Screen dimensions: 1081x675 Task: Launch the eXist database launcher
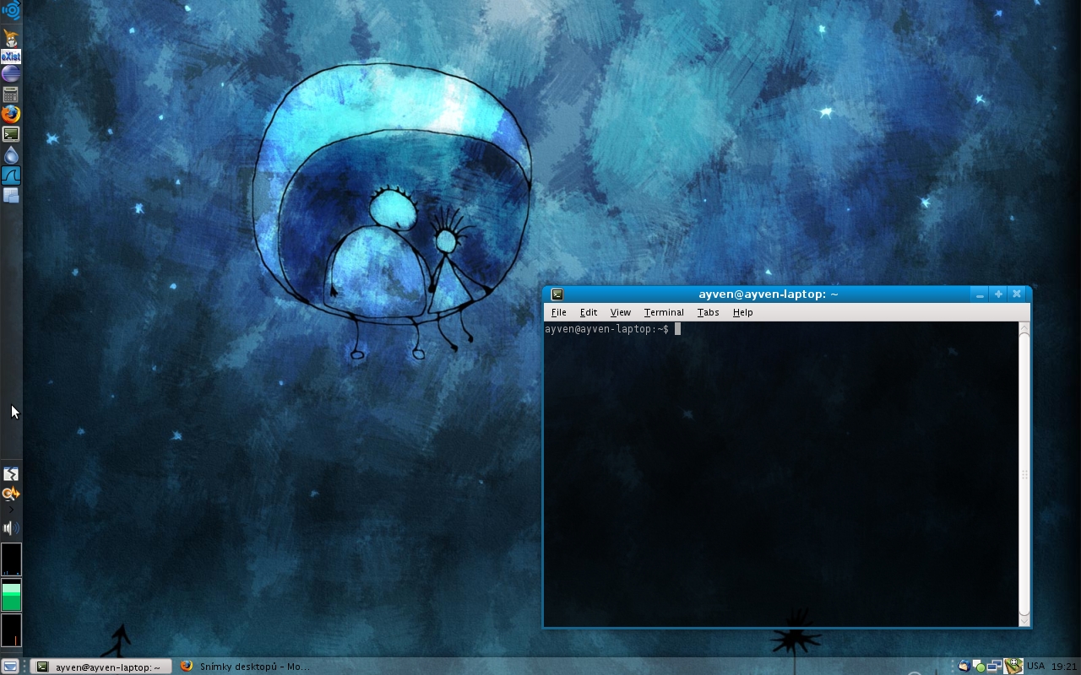point(10,57)
